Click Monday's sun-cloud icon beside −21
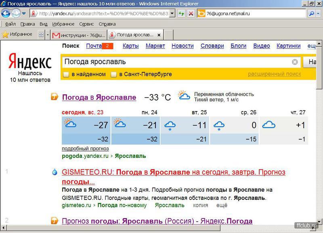Image resolution: width=323 pixels, height=233 pixels. pos(120,123)
